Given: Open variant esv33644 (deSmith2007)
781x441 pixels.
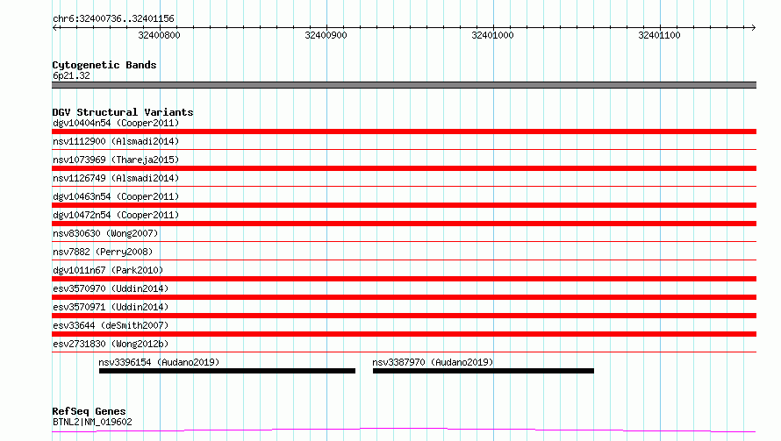Looking at the screenshot, I should 111,325.
